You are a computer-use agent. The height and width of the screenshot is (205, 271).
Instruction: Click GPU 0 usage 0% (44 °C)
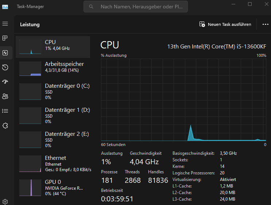coord(55,194)
